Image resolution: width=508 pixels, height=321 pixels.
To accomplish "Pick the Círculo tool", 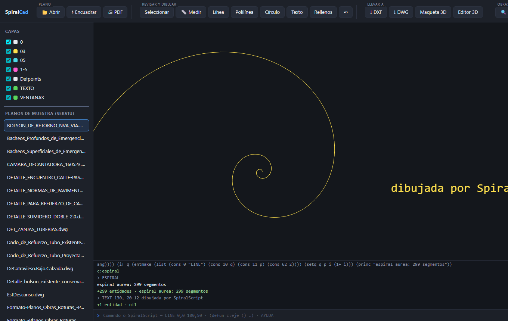I will click(x=272, y=12).
